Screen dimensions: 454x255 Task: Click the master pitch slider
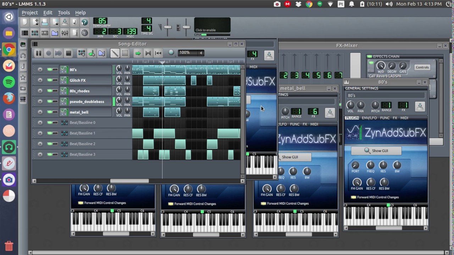coord(186,27)
